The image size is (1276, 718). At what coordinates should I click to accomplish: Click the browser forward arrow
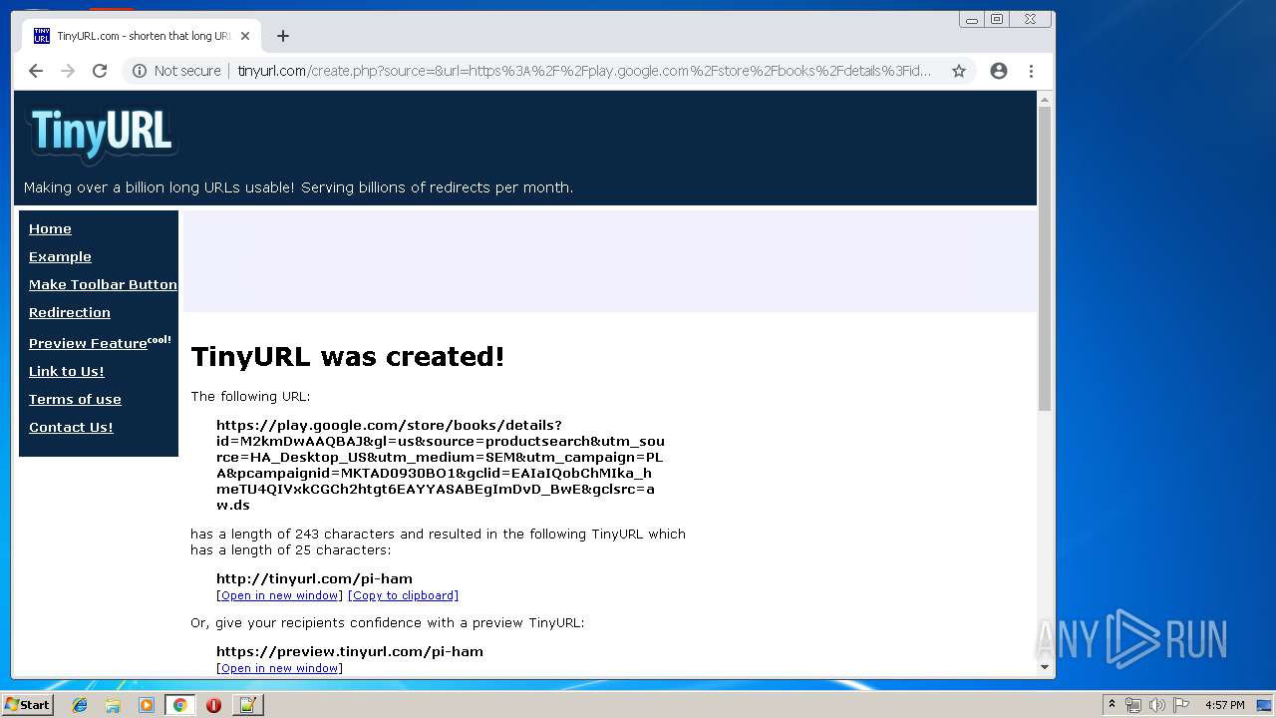coord(68,71)
